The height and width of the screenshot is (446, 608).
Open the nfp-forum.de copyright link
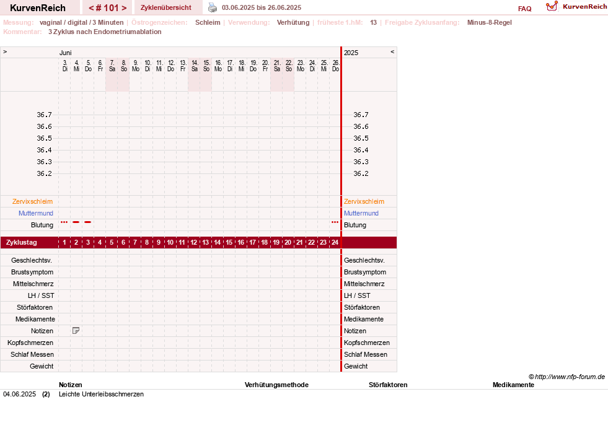(x=566, y=377)
